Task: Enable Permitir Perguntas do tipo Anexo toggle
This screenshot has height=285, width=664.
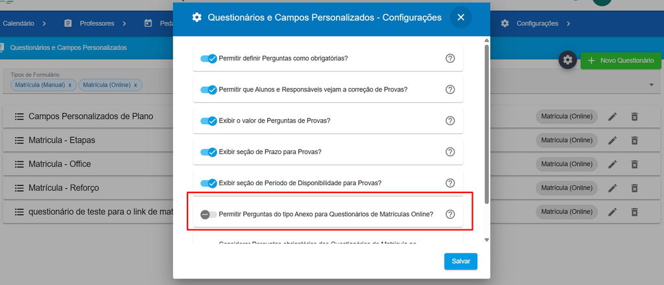Action: coord(208,214)
